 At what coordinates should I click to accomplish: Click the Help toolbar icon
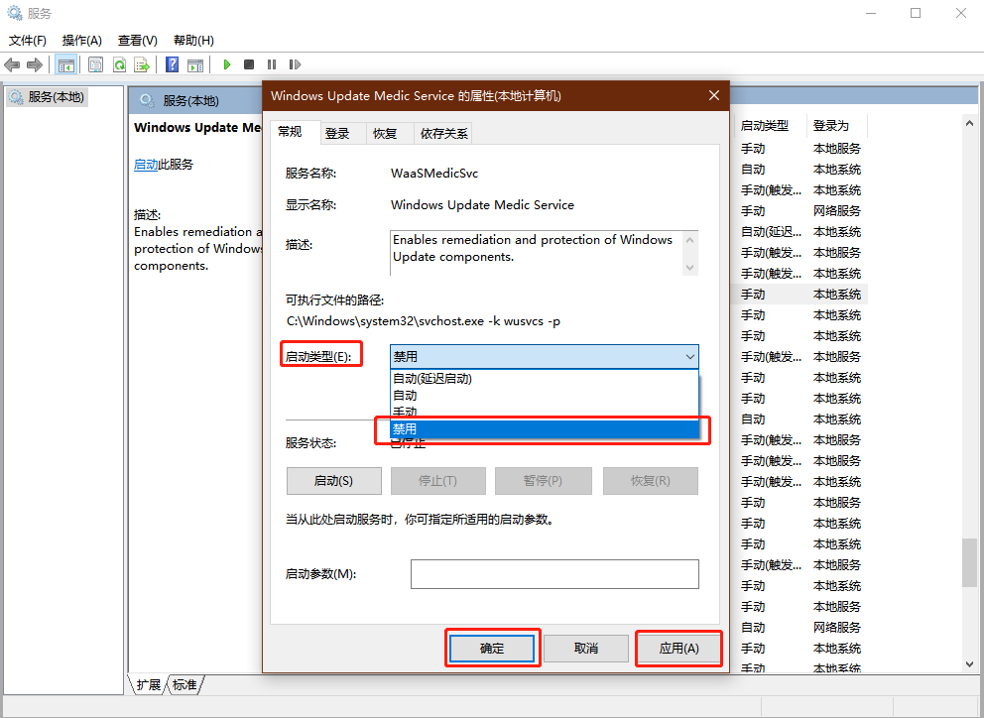point(171,64)
